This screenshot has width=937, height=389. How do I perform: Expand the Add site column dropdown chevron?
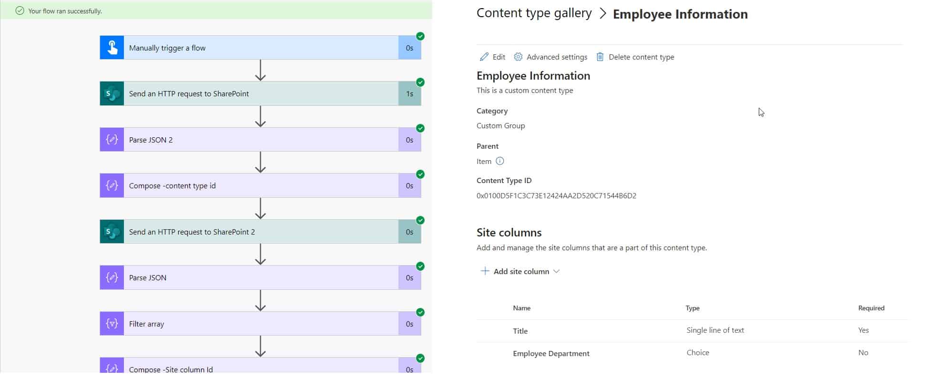coord(556,271)
